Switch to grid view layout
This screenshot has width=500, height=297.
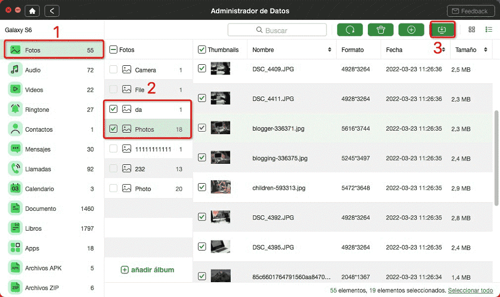472,30
